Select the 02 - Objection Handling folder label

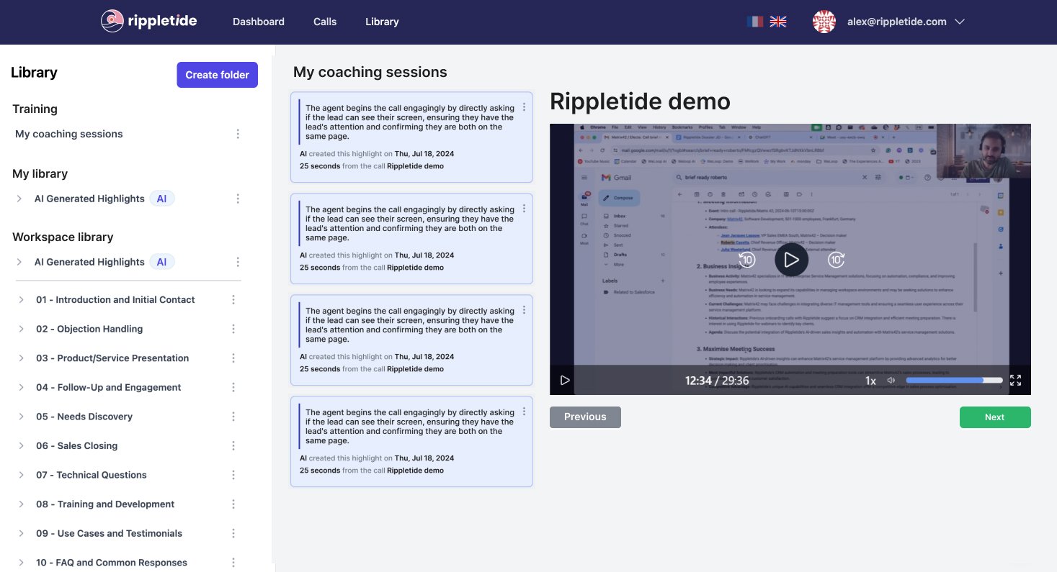89,329
